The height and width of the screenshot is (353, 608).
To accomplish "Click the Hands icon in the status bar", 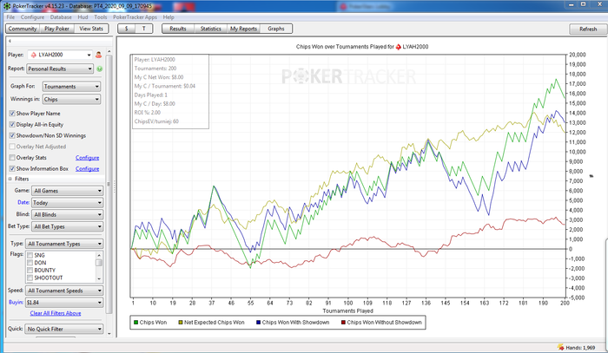I will tap(559, 347).
